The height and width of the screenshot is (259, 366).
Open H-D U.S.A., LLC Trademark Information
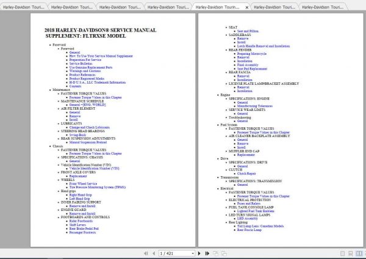(98, 82)
